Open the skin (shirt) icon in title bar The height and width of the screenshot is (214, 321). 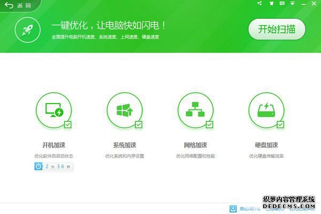271,3
